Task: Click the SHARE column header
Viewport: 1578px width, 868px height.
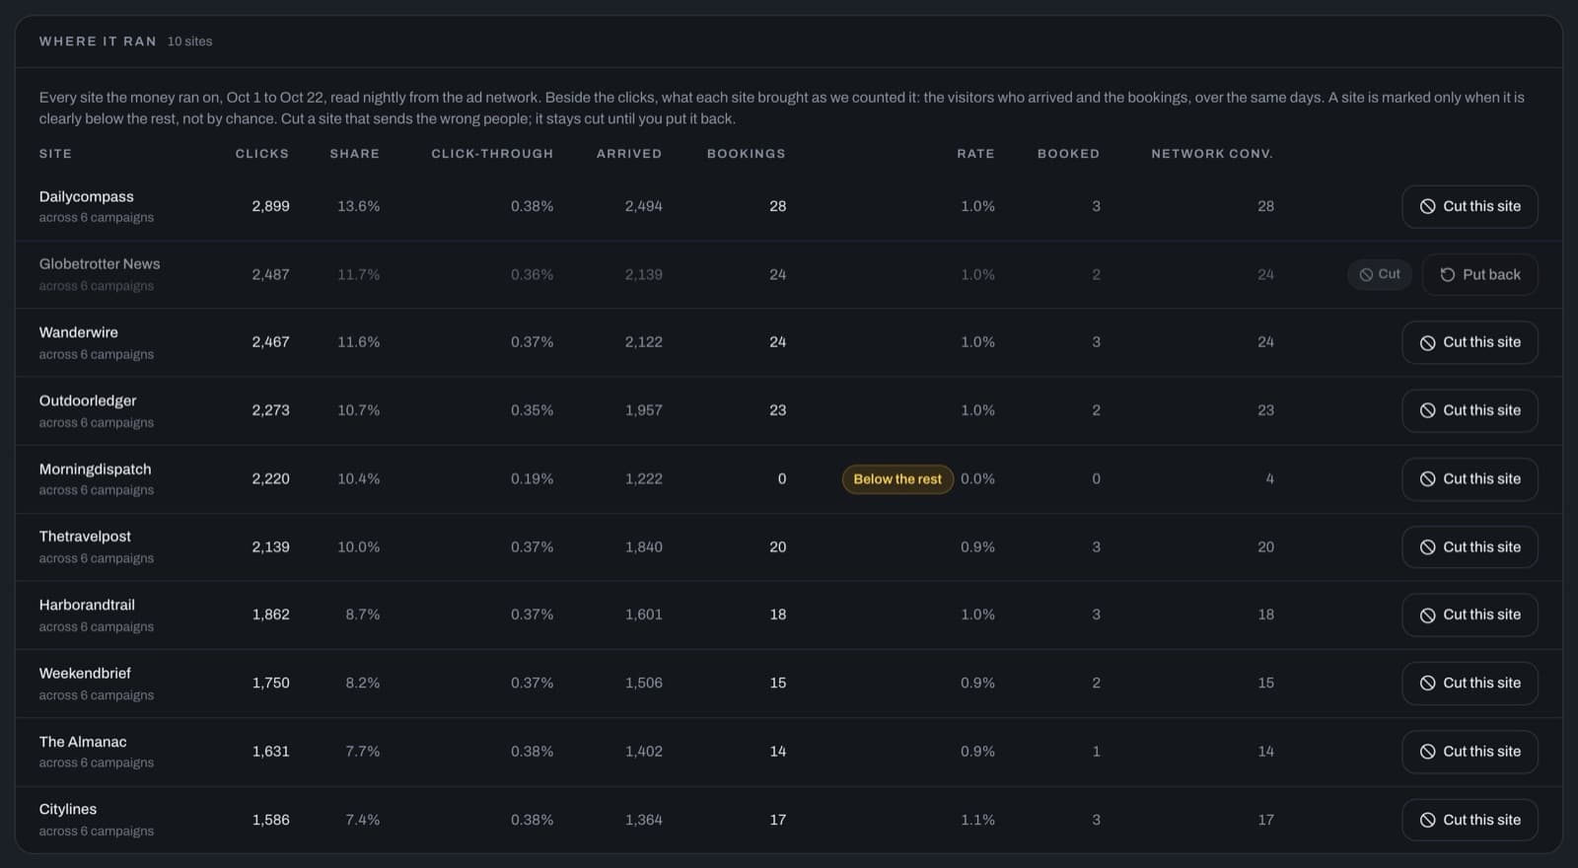Action: pyautogui.click(x=355, y=154)
